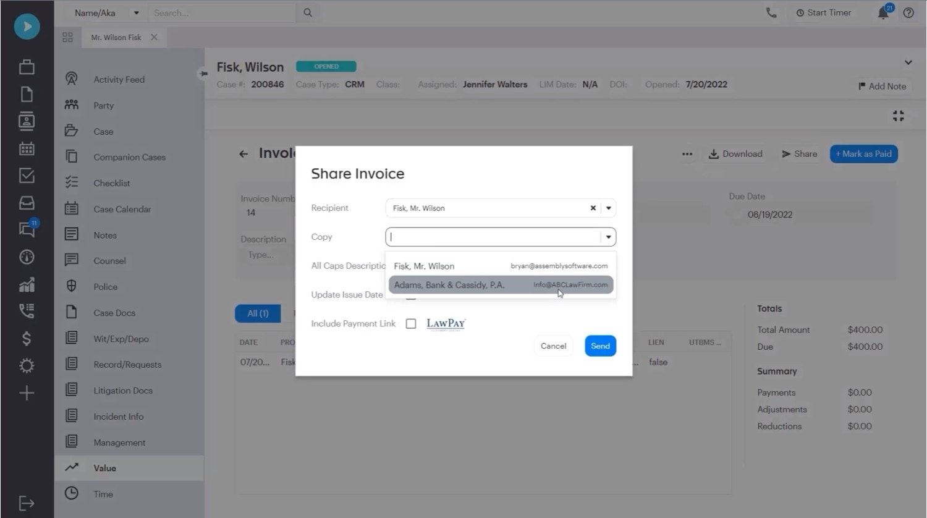Click the fullscreen expand icon above the invoice
Image resolution: width=927 pixels, height=518 pixels.
point(899,116)
